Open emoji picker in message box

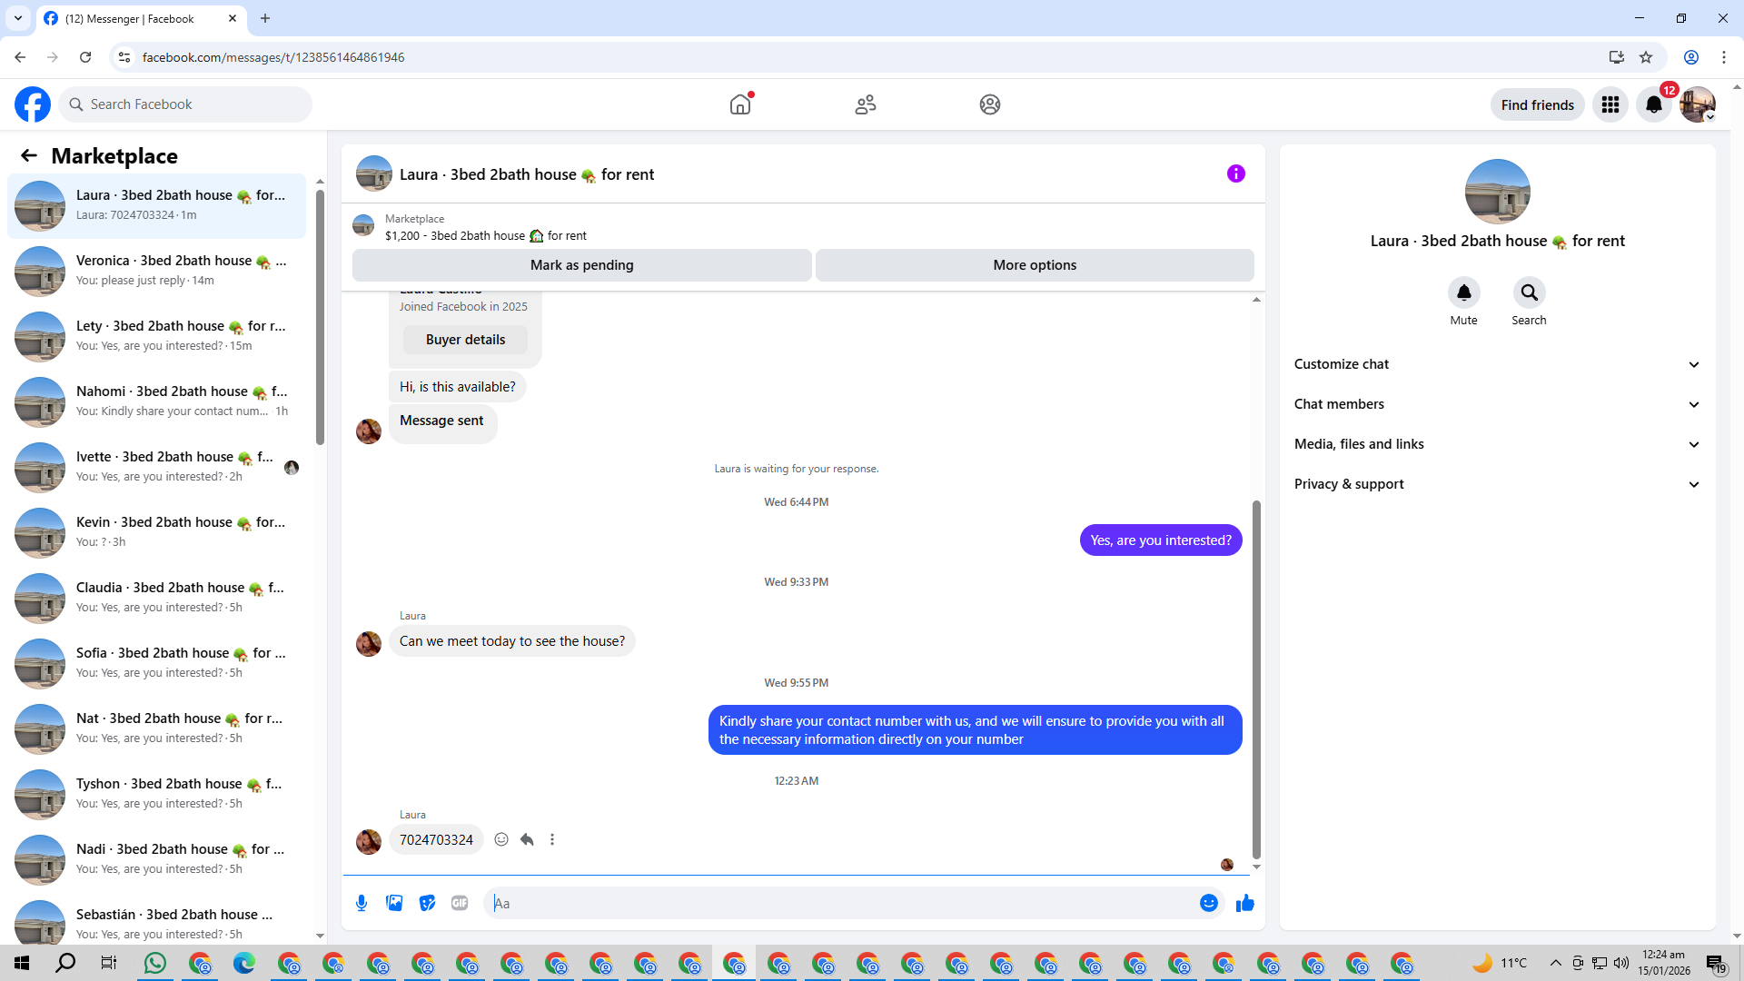coord(1208,903)
